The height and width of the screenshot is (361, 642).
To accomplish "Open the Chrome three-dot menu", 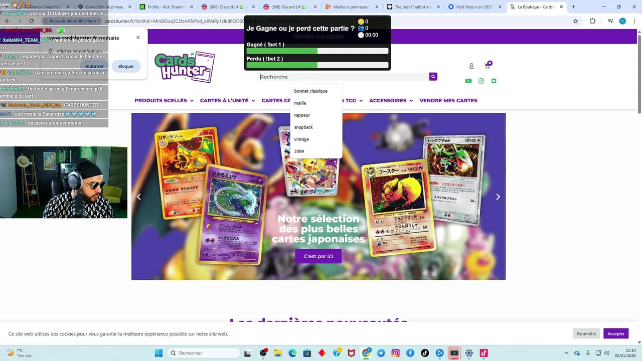I will 633,21.
